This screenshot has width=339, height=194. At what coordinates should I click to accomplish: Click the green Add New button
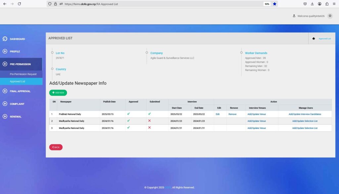[58, 93]
